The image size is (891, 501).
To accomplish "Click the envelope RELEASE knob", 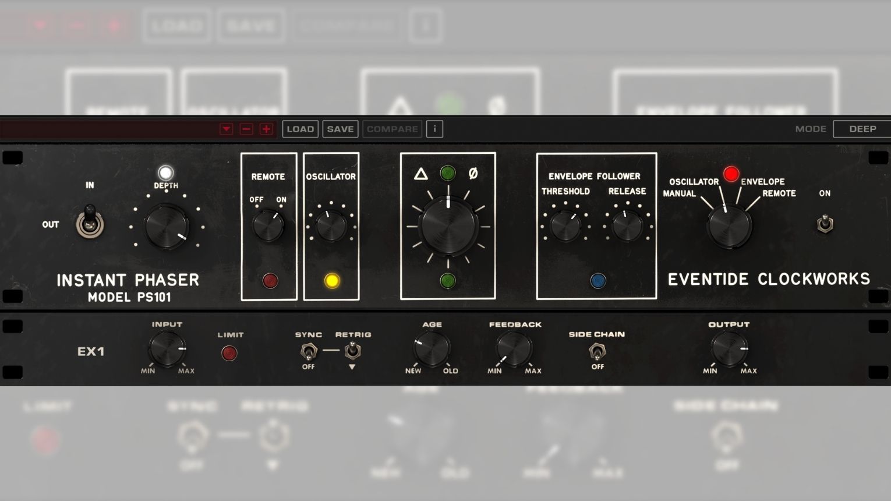I will pos(627,226).
